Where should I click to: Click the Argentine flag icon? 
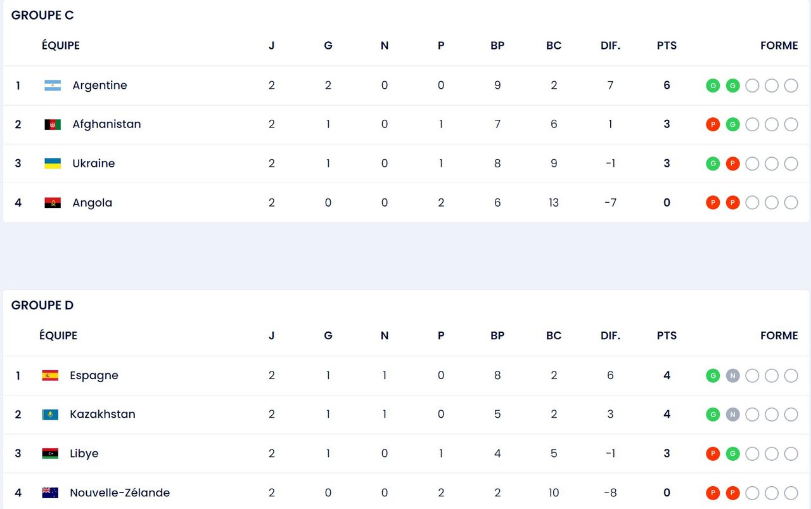point(53,86)
